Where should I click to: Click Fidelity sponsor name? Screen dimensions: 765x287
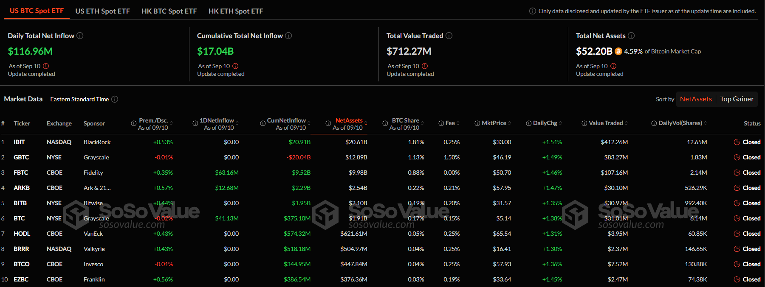(93, 173)
